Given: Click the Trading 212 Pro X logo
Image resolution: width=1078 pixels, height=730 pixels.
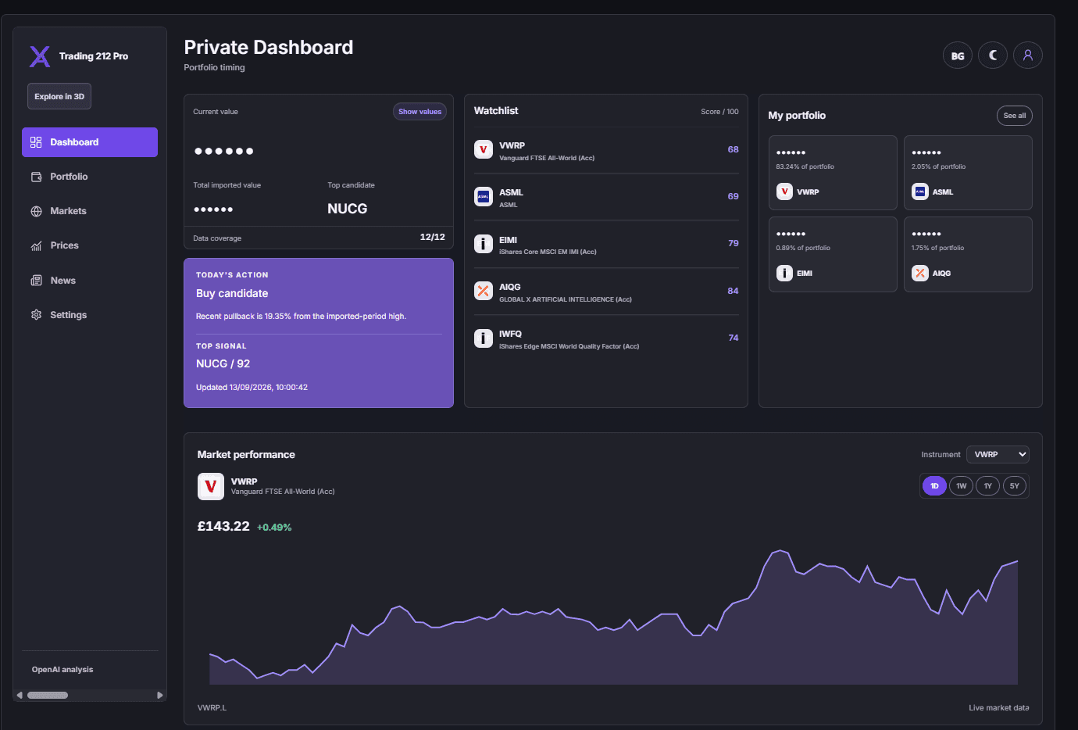Looking at the screenshot, I should [40, 56].
